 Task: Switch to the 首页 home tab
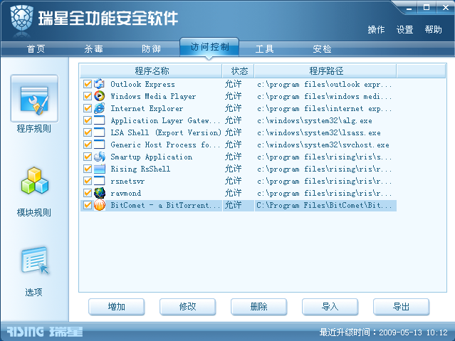point(36,48)
